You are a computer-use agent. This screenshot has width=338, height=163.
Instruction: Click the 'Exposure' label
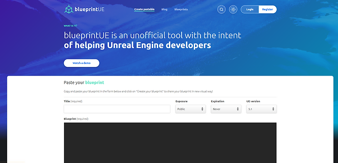(x=182, y=101)
